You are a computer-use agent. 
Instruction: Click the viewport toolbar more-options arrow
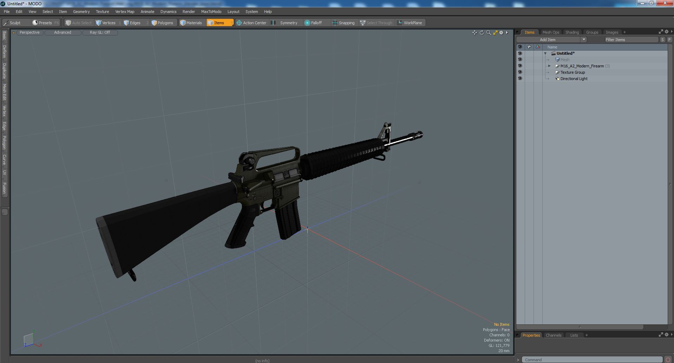tap(507, 33)
